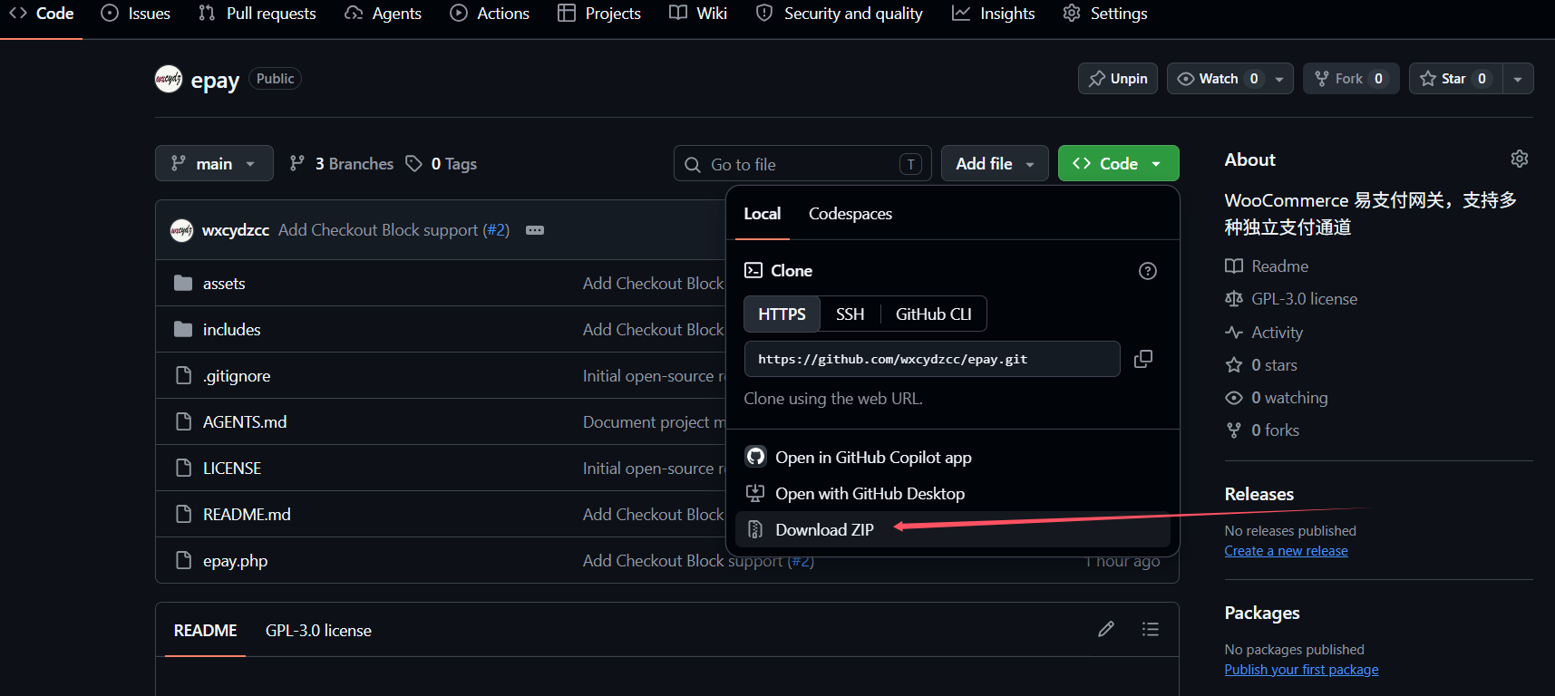Screen dimensions: 1555x696
Task: Click Download ZIP
Action: pos(953,529)
